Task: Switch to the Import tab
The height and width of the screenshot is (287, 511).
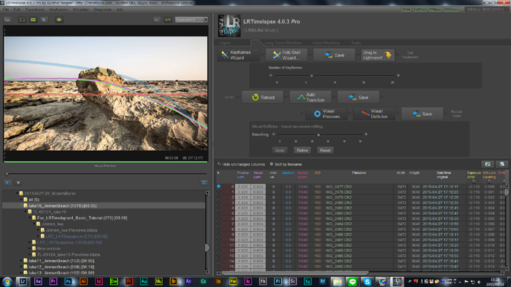Action: [225, 43]
